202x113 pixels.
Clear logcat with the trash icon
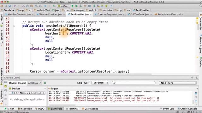click(196, 93)
